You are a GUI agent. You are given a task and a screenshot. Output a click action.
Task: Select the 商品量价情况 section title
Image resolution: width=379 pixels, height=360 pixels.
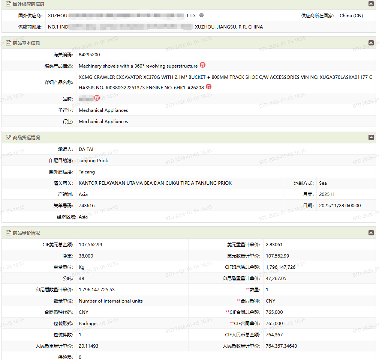click(x=26, y=233)
